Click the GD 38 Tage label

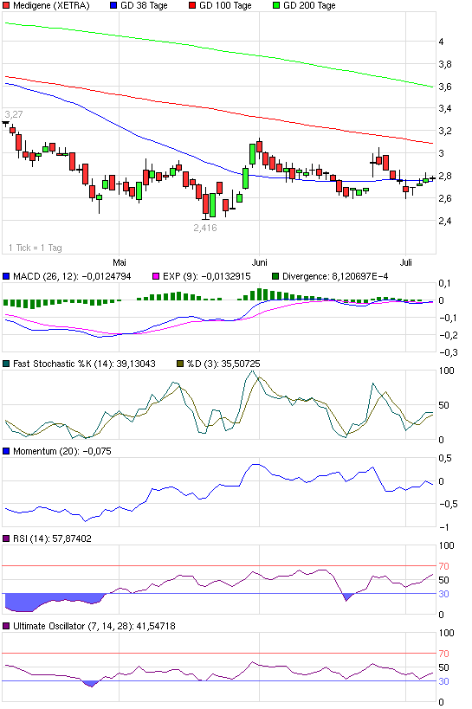(x=144, y=5)
